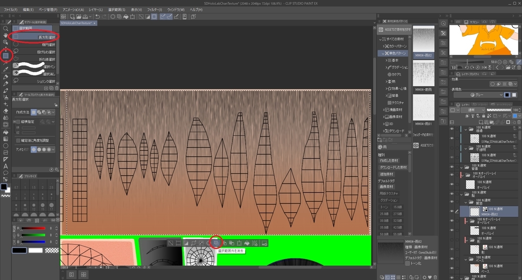This screenshot has width=522, height=280.
Task: Click the eyedropper icon in Sub View
Action: point(519,62)
